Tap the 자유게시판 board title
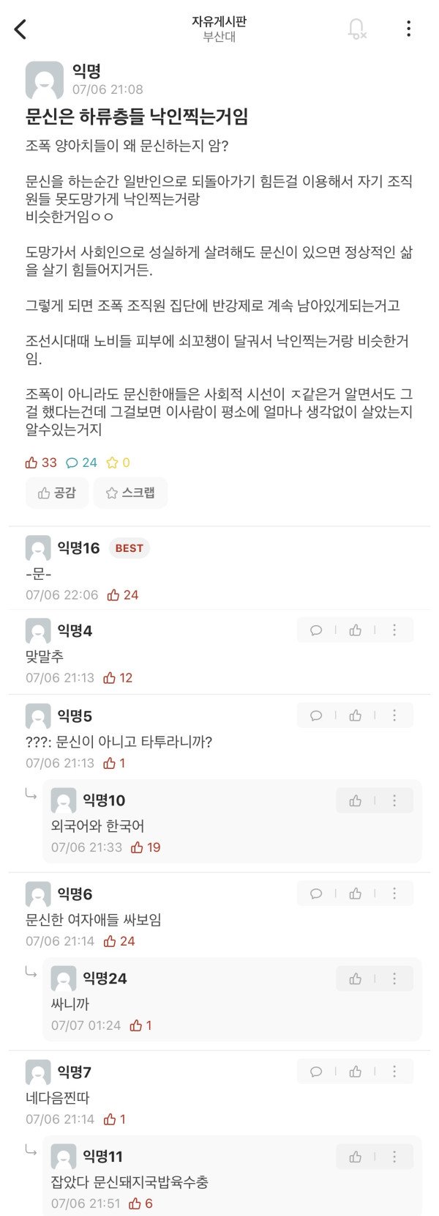The height and width of the screenshot is (1216, 439). (x=219, y=22)
